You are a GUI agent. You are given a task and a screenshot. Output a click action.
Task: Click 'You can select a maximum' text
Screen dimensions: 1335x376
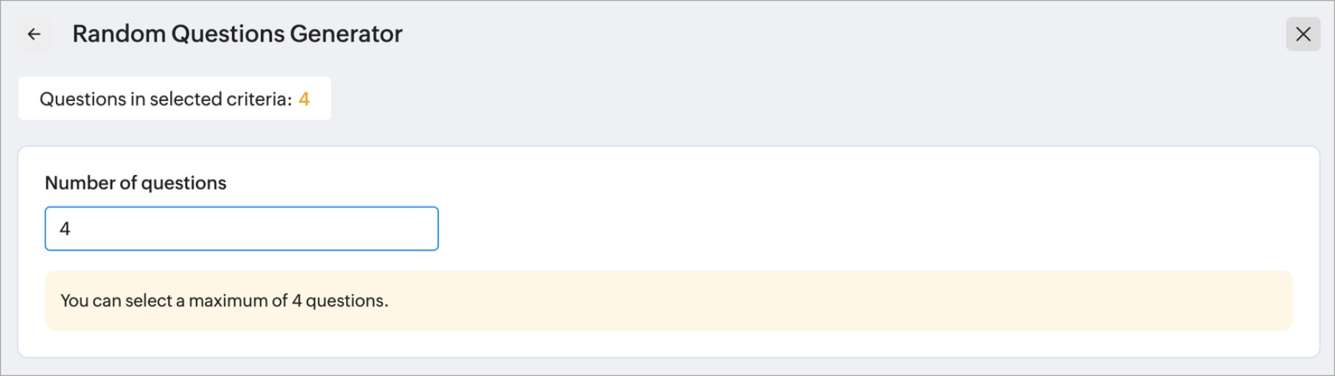point(153,301)
